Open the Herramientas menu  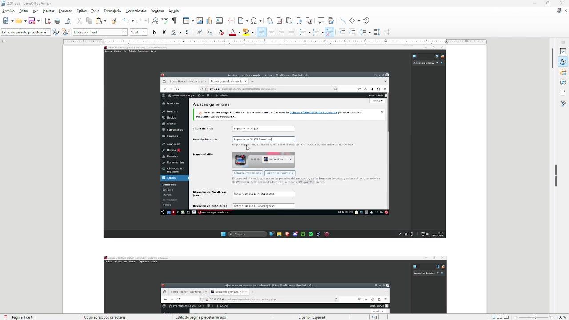[136, 11]
